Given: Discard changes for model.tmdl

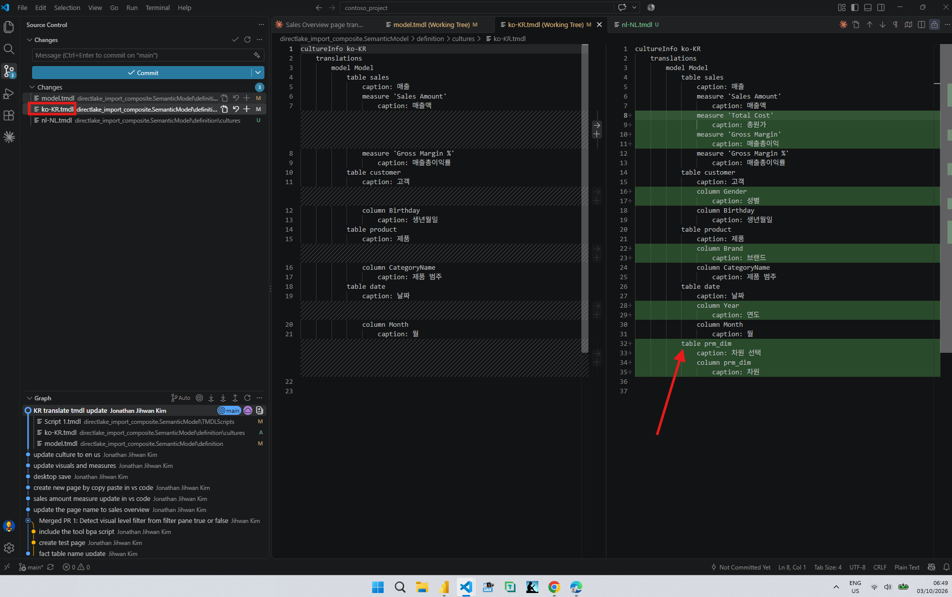Looking at the screenshot, I should point(236,98).
